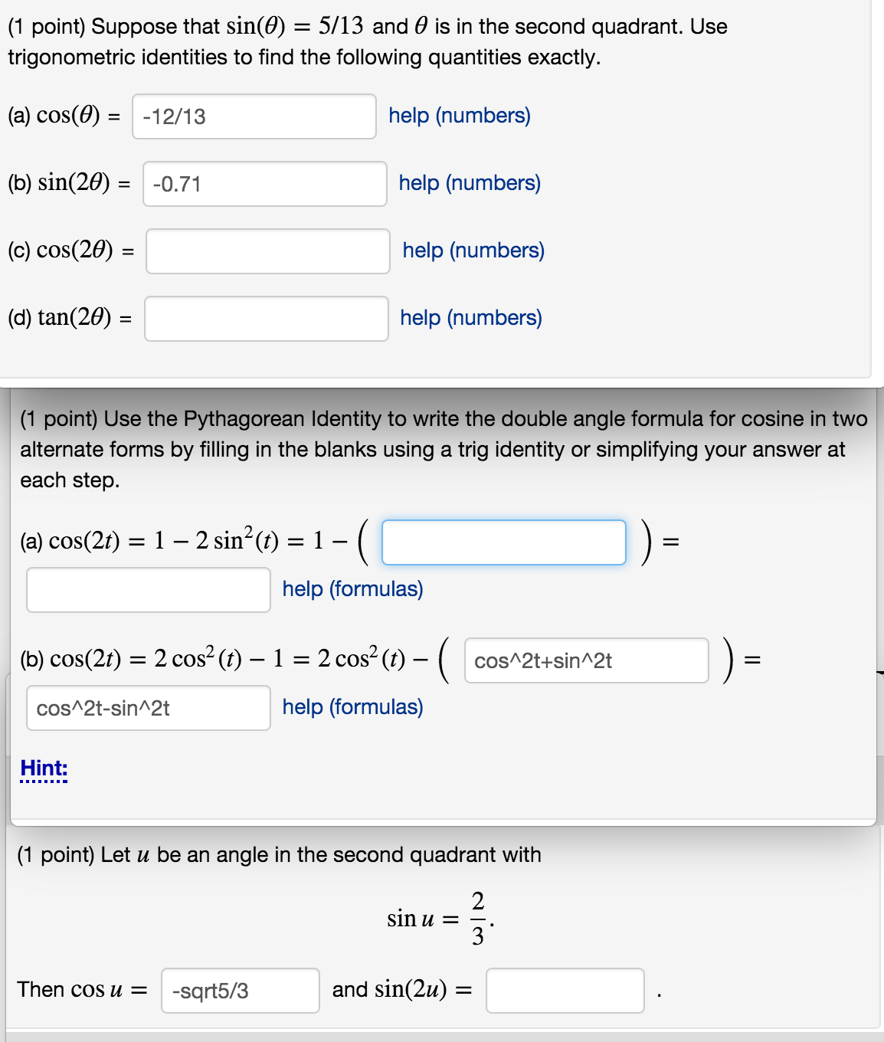Click the highlighted blank in the cos(2t) equation
884x1042 pixels.
(x=505, y=542)
